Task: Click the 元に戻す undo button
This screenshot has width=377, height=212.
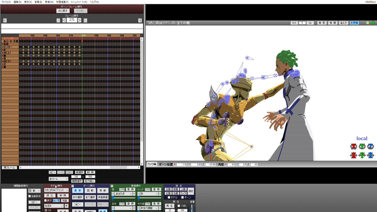Action: click(x=63, y=11)
